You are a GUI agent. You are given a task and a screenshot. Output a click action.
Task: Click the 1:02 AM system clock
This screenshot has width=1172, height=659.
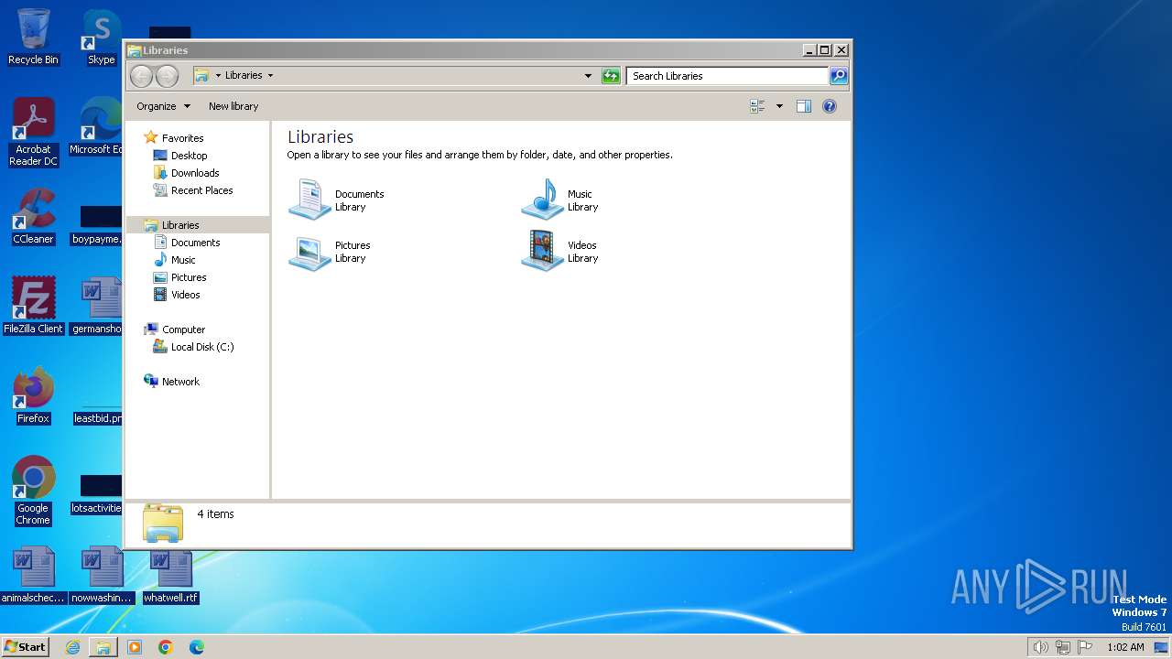pyautogui.click(x=1125, y=647)
